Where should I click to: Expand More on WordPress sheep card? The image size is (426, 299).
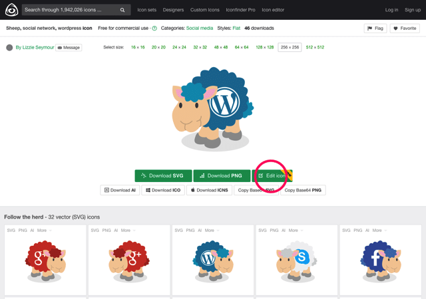212,231
